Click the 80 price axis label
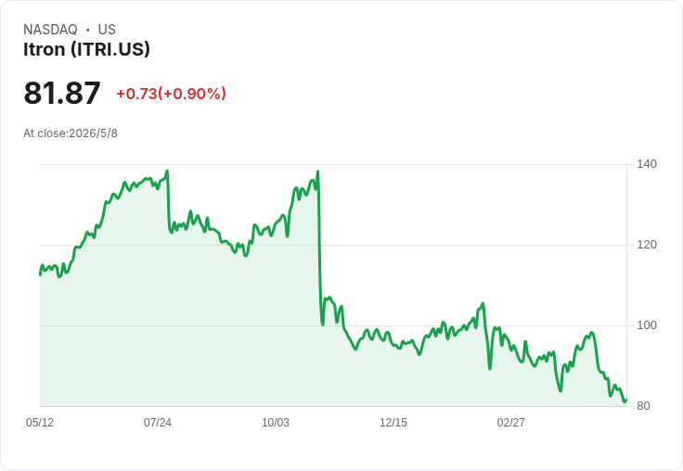Image resolution: width=683 pixels, height=471 pixels. pyautogui.click(x=643, y=406)
